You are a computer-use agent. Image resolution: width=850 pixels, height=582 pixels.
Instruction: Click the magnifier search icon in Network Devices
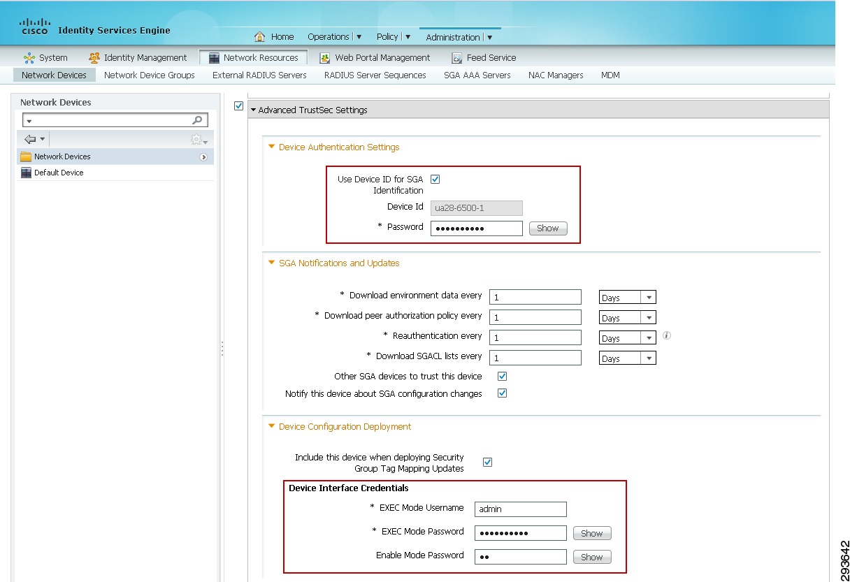coord(197,120)
